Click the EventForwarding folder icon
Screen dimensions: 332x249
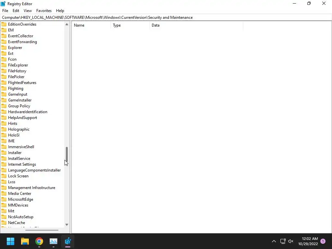(4, 42)
